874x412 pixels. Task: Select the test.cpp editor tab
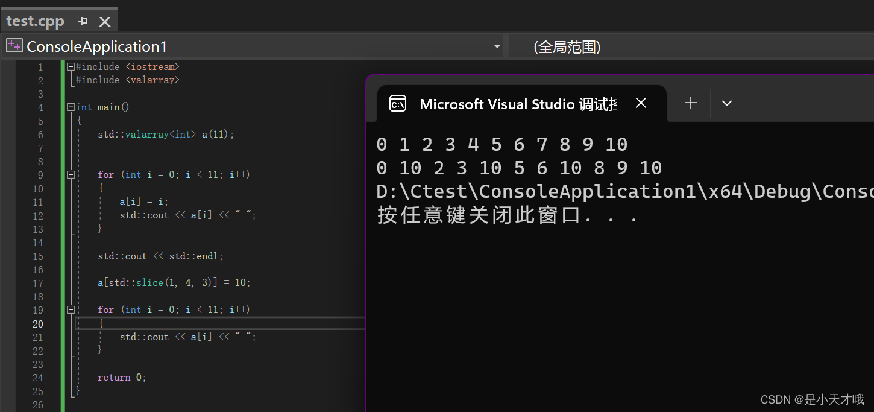(x=34, y=20)
